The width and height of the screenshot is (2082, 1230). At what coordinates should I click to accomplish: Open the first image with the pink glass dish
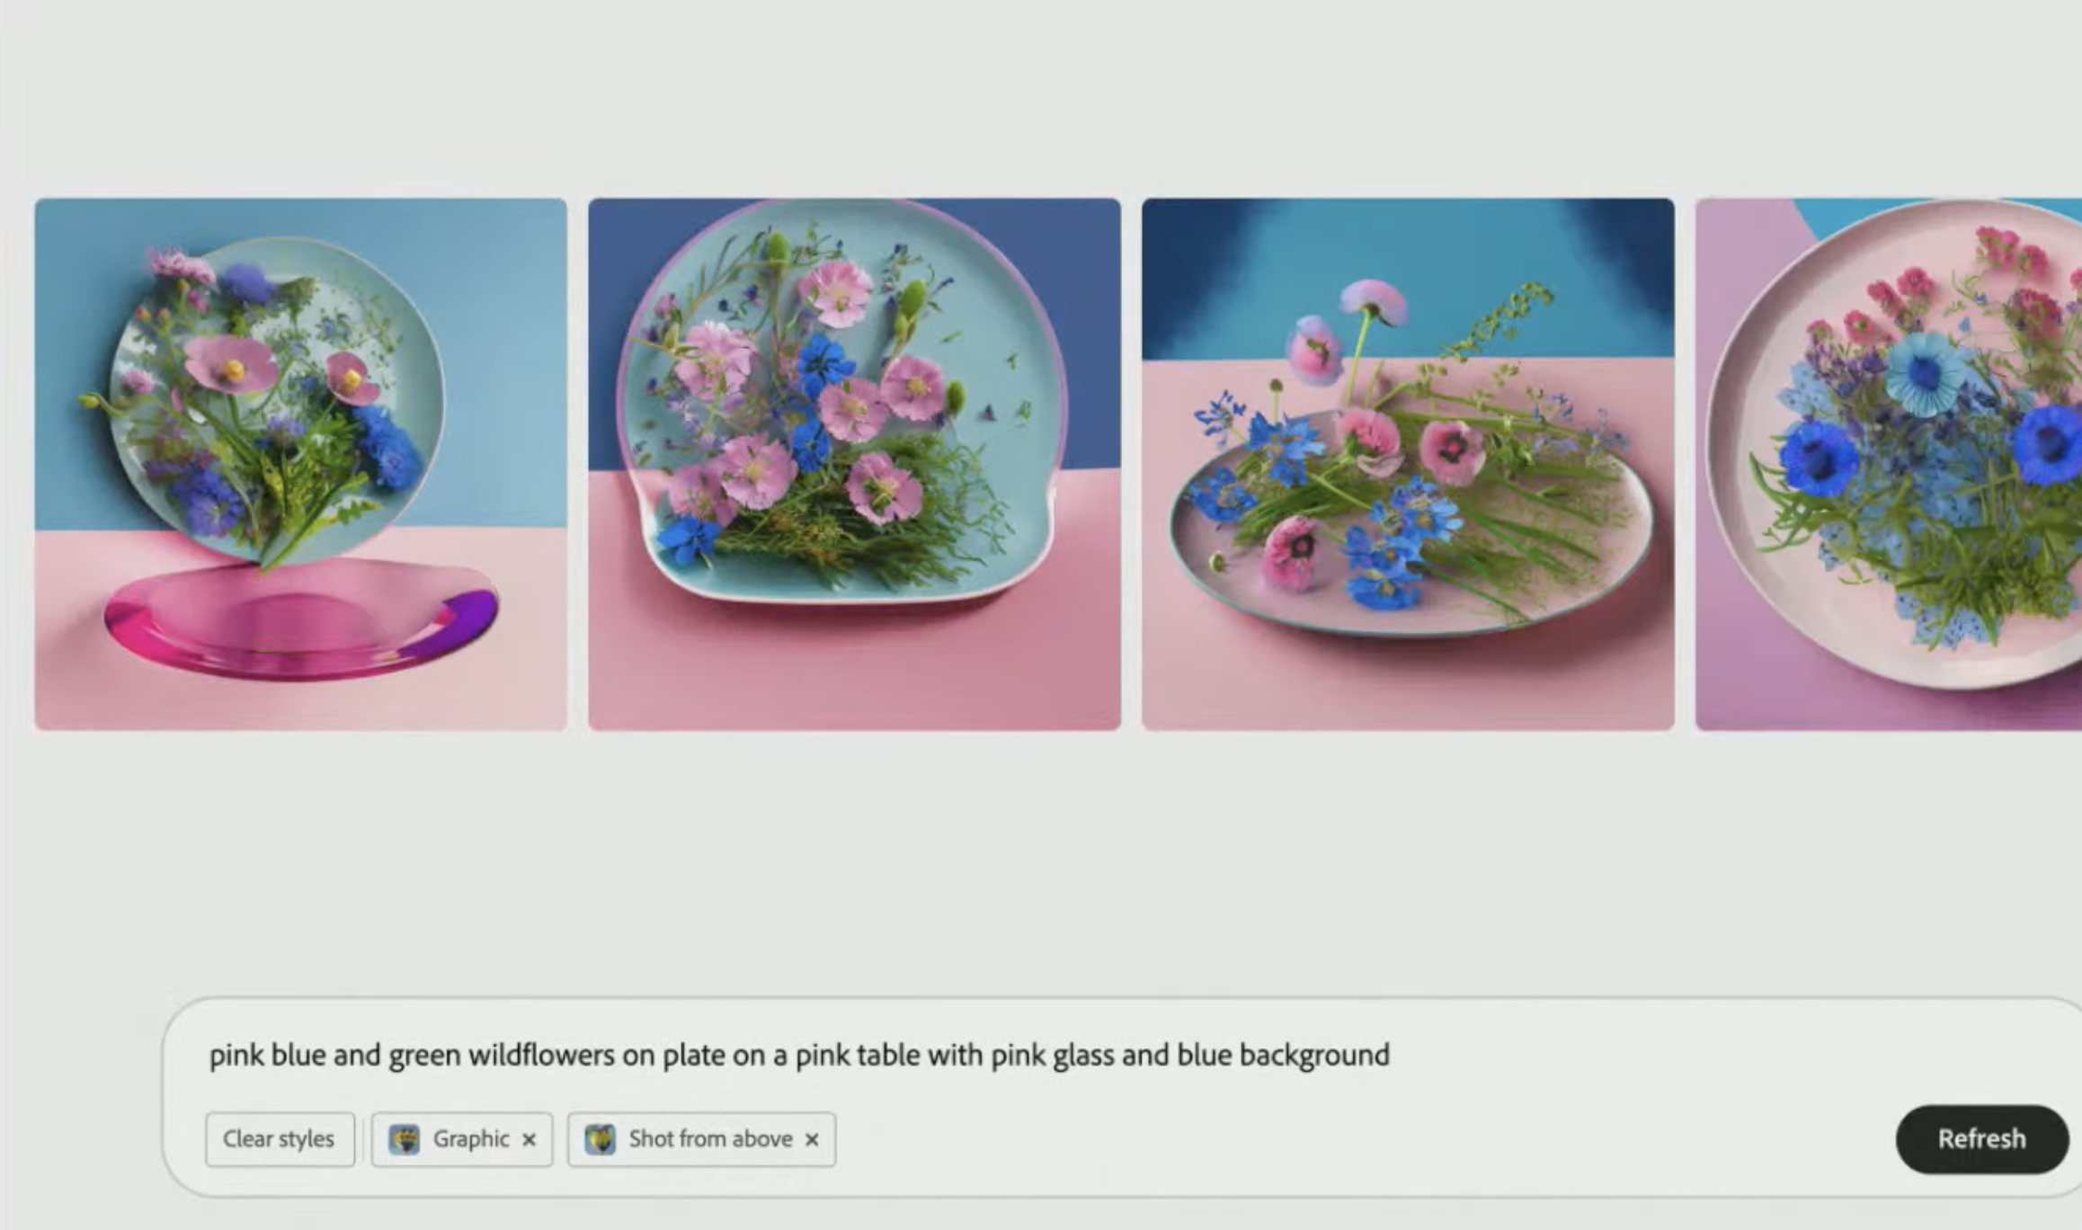pos(300,464)
